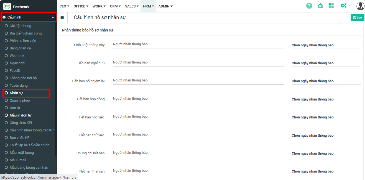Viewport: 365px width, 180px height.
Task: Open the help question mark icon
Action: click(x=309, y=6)
